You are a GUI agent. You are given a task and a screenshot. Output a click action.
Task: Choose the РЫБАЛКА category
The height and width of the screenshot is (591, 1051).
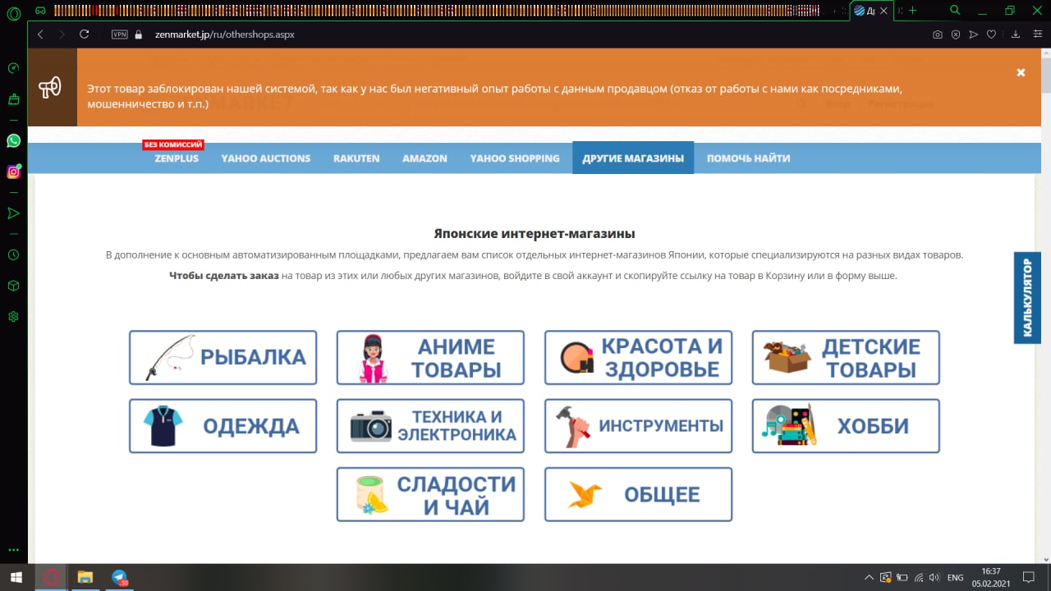223,357
